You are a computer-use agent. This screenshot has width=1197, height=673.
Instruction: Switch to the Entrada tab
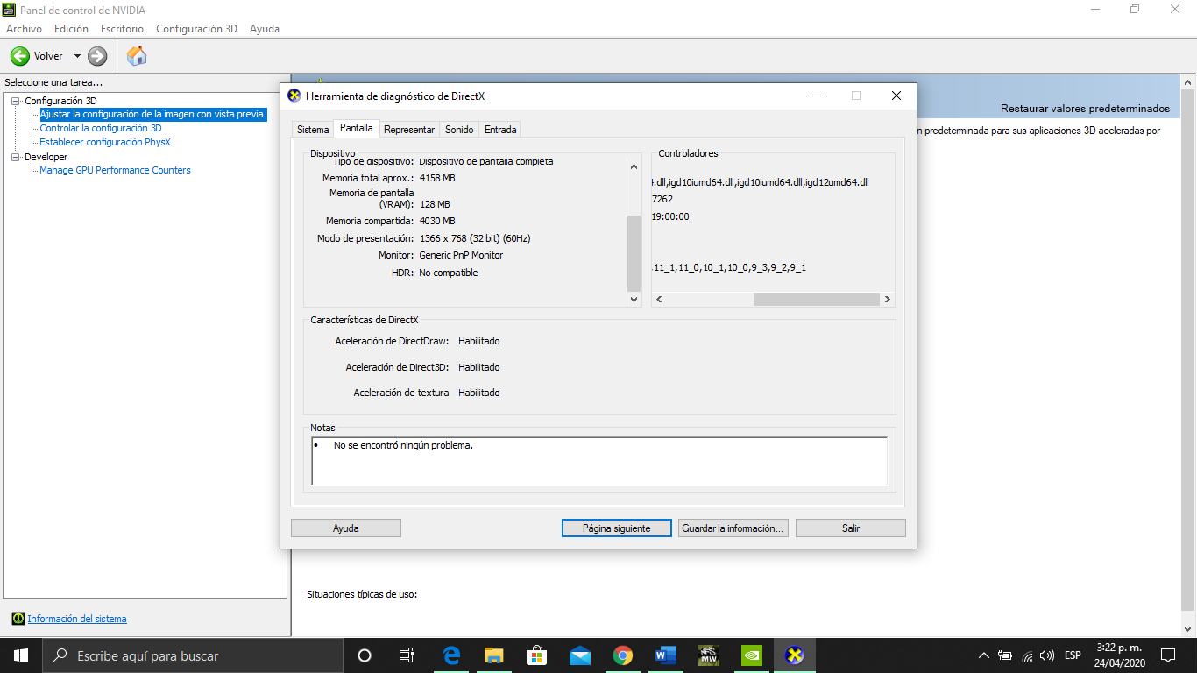(500, 130)
